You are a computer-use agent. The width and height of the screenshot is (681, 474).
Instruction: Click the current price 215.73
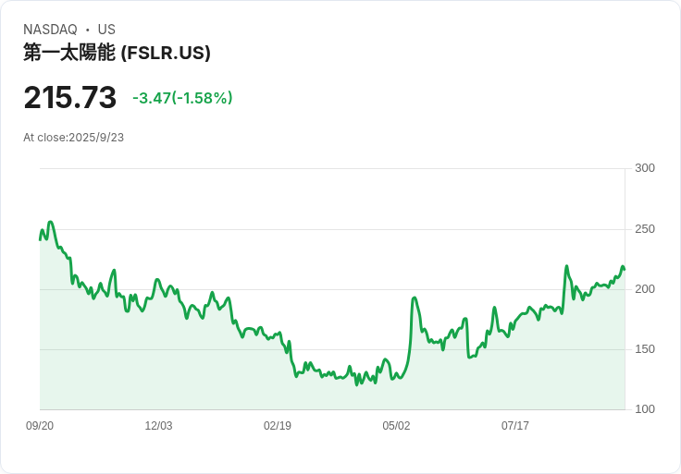70,97
